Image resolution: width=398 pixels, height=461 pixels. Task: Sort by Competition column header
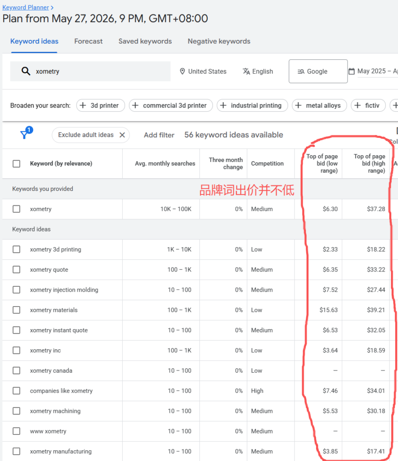(267, 164)
